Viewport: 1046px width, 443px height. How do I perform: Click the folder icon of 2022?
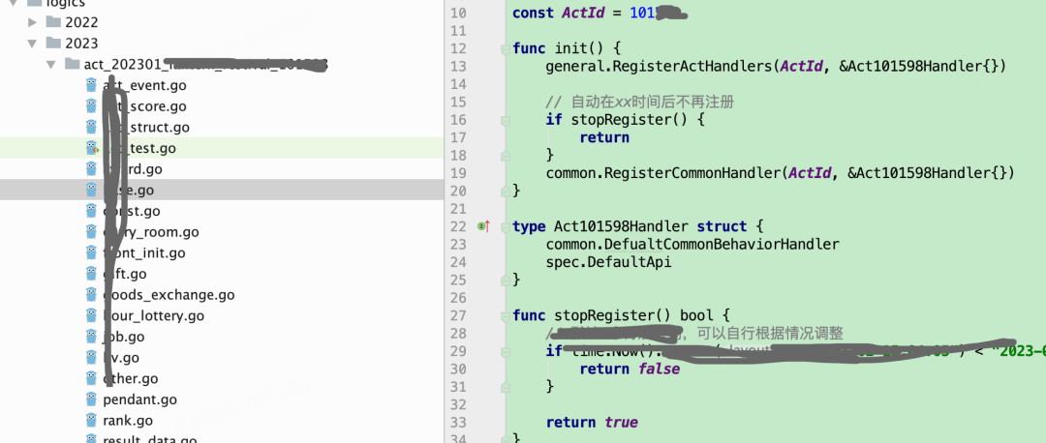53,22
